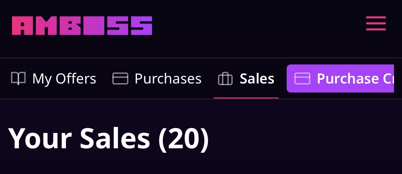Click the Amboss logo
This screenshot has height=174, width=402.
pyautogui.click(x=82, y=26)
